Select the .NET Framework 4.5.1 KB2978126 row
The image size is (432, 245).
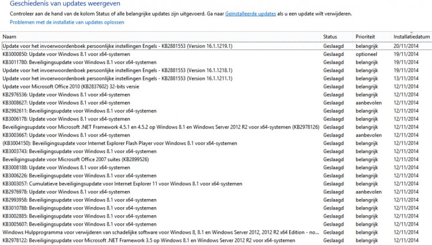(x=216, y=127)
